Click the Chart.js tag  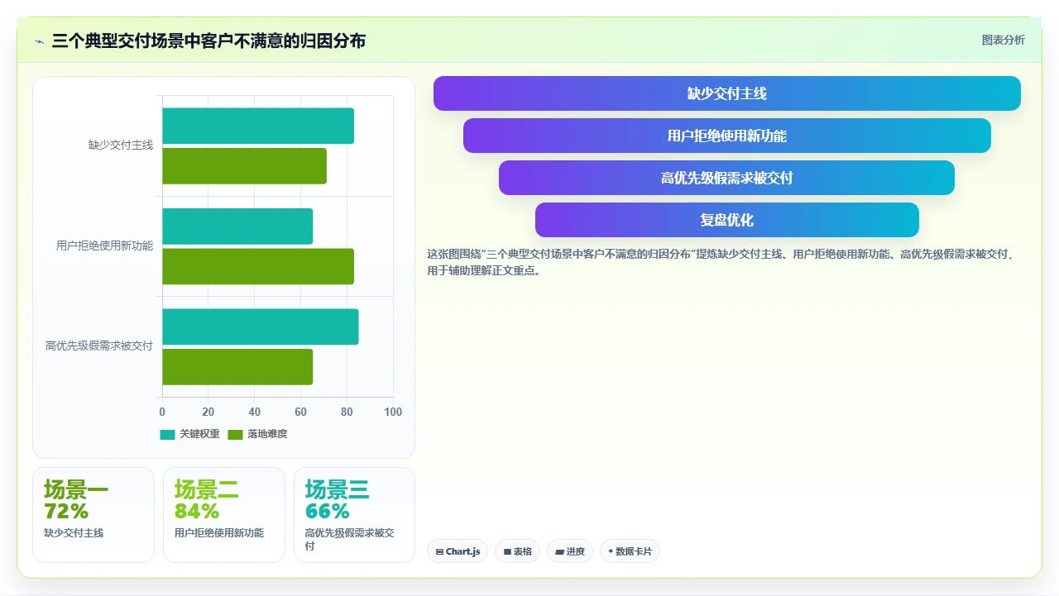pyautogui.click(x=458, y=551)
